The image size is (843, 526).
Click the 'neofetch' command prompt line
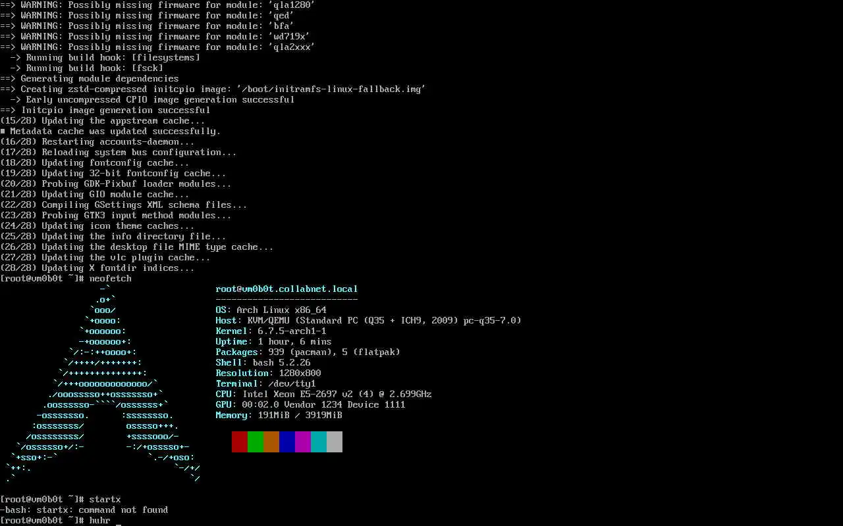point(66,279)
